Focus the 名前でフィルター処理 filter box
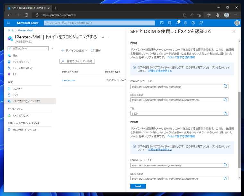 (x=77, y=61)
